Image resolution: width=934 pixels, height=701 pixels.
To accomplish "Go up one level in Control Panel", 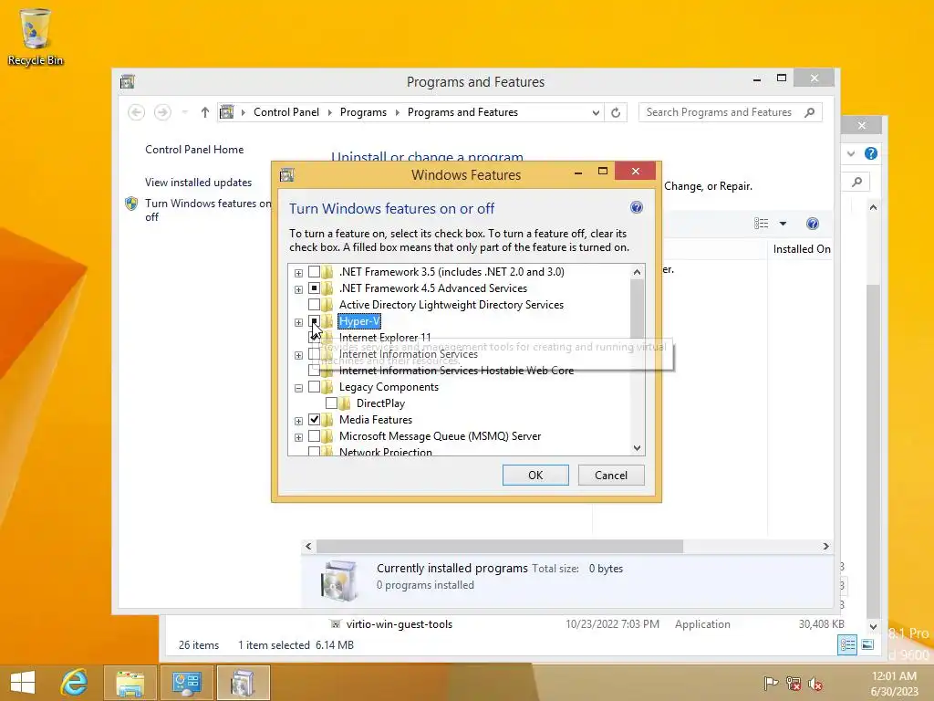I will pos(205,112).
